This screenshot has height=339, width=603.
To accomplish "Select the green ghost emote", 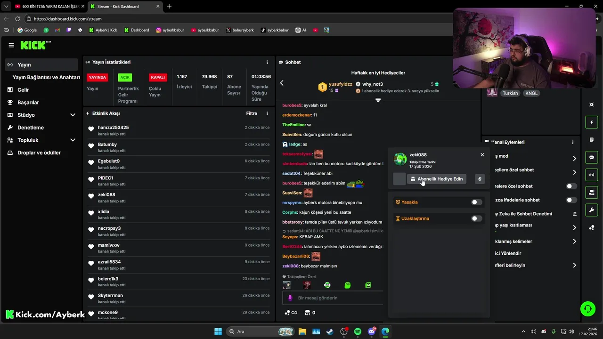I will (x=348, y=285).
